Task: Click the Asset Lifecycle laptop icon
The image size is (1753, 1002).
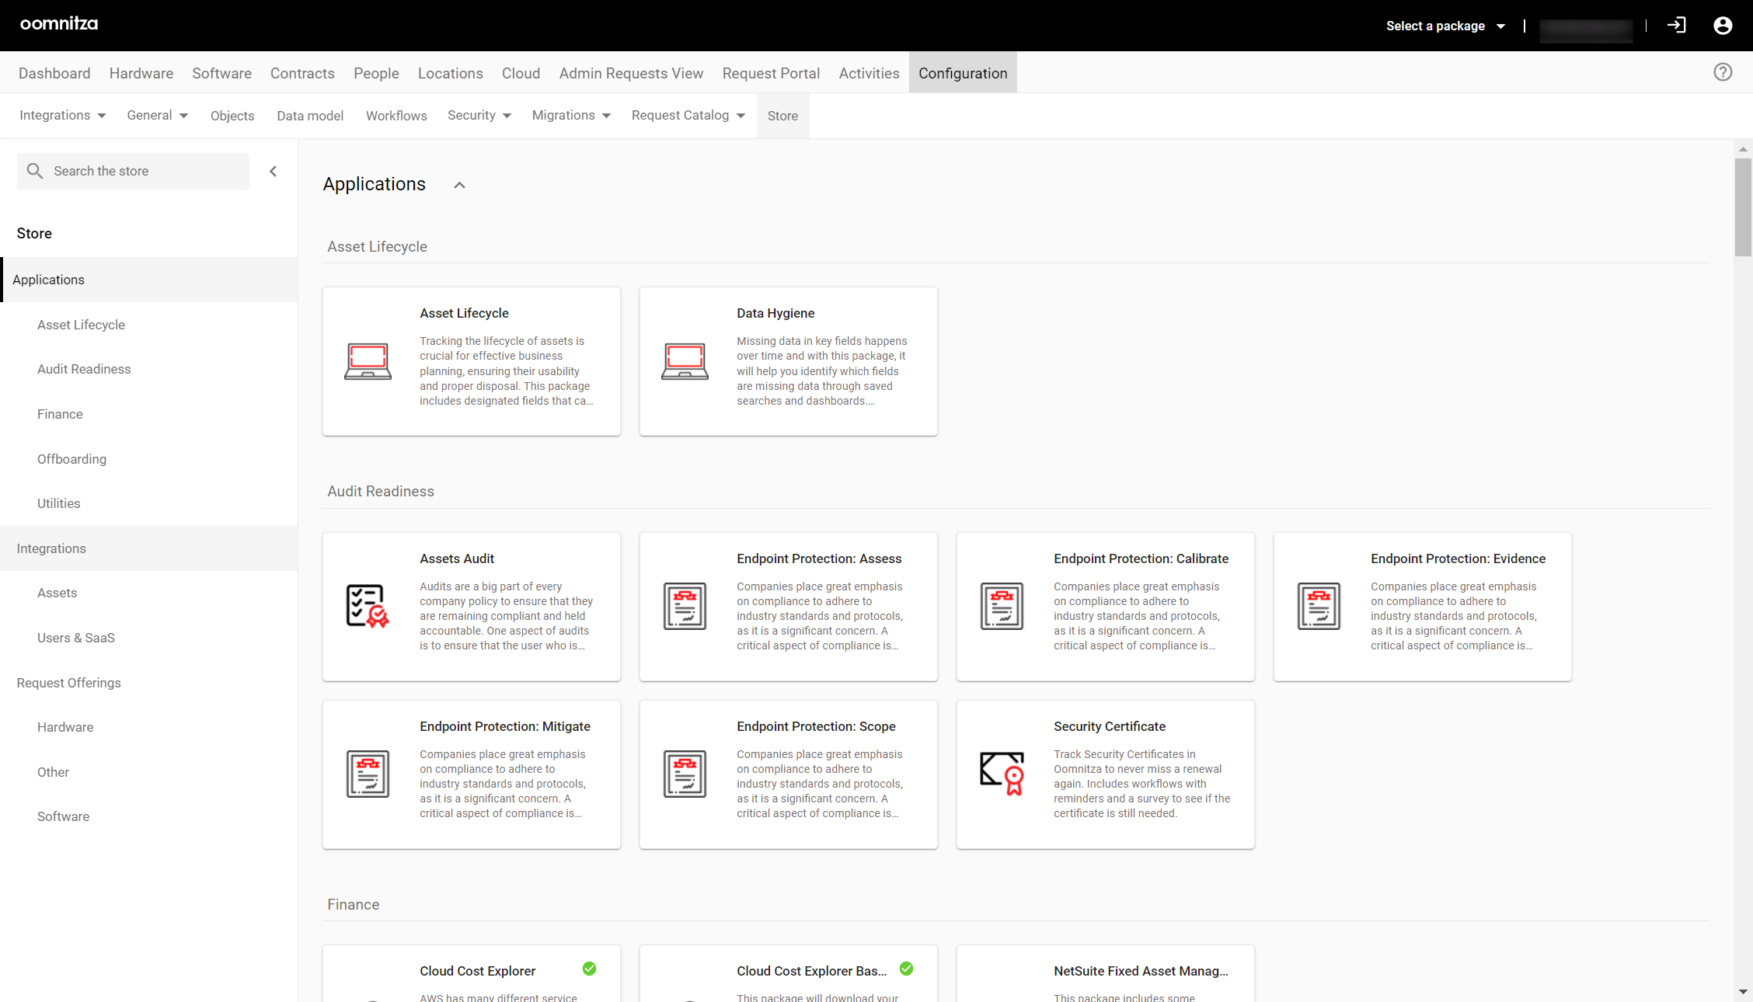Action: [x=368, y=361]
